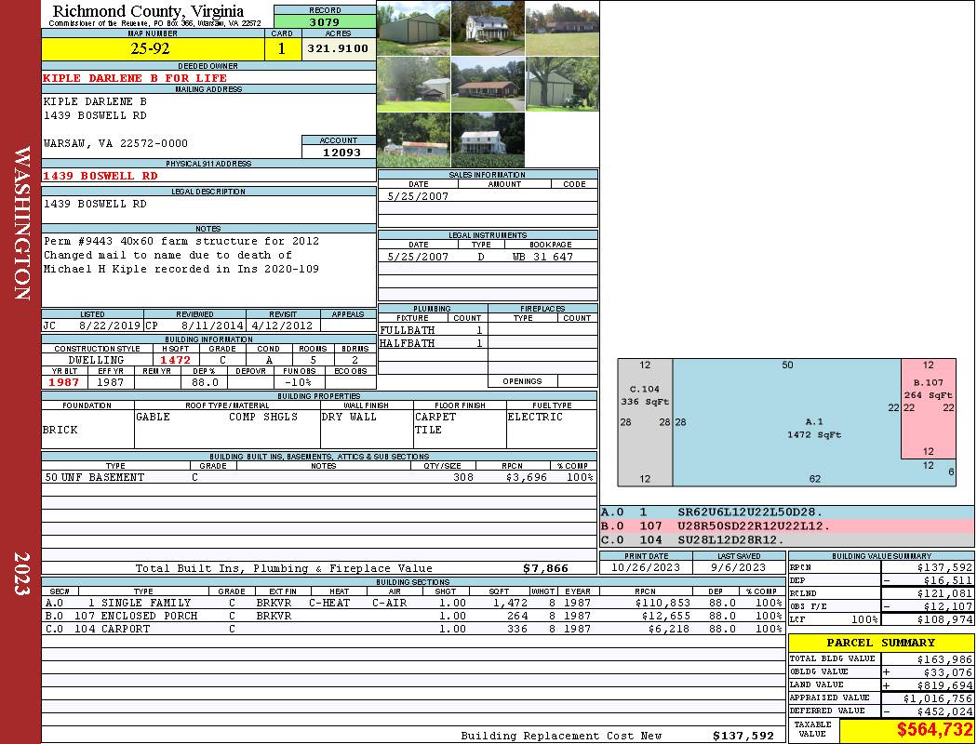Image resolution: width=977 pixels, height=744 pixels.
Task: View the shed and carport photo
Action: pos(413,85)
